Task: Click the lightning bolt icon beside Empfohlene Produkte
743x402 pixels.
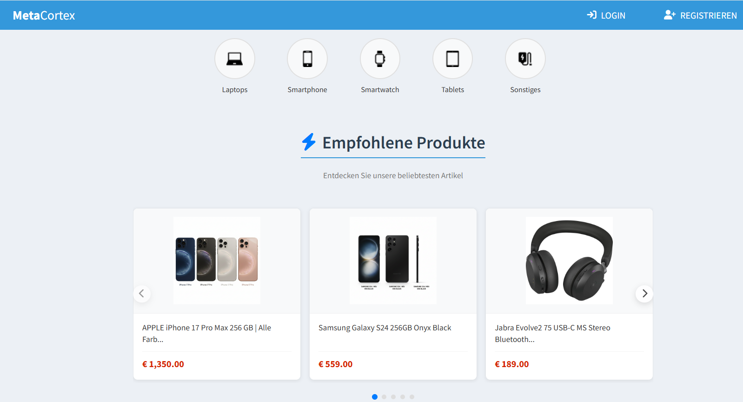Action: tap(309, 142)
